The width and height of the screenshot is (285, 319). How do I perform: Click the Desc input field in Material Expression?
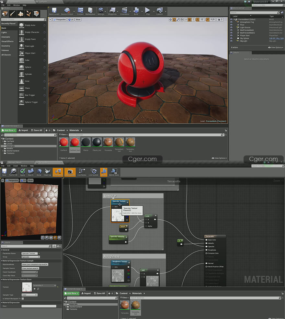39,306
